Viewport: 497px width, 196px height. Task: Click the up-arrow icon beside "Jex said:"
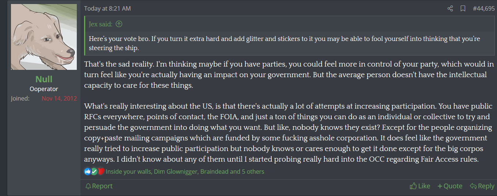click(119, 24)
